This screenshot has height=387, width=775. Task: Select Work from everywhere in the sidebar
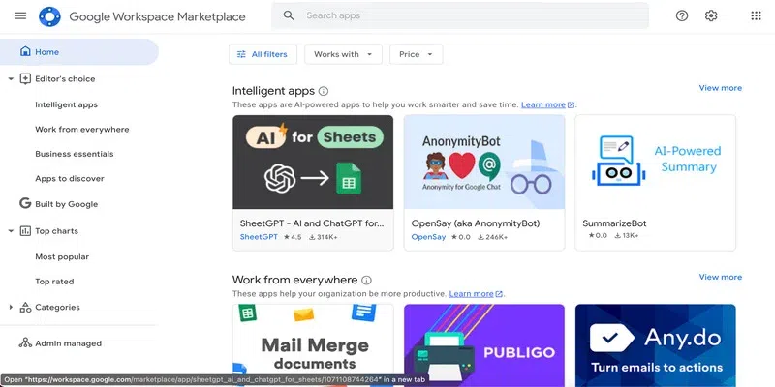pos(82,130)
